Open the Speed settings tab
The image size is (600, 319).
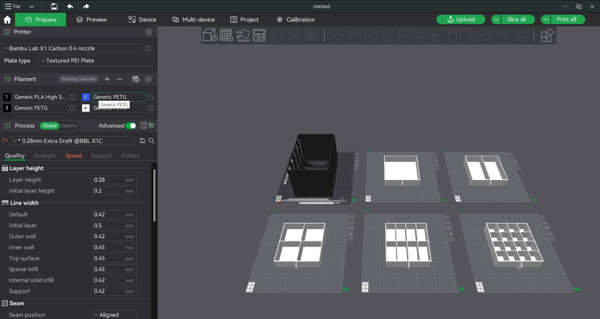point(73,156)
